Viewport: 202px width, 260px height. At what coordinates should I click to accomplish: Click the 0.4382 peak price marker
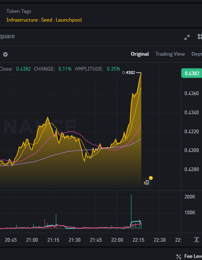(x=128, y=73)
